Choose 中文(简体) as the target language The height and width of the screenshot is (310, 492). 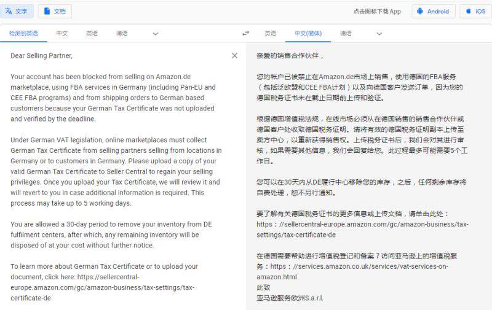308,34
